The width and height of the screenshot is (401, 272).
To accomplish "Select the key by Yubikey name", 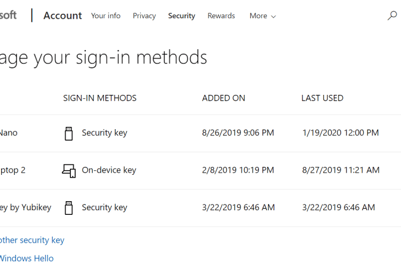I will click(x=25, y=207).
